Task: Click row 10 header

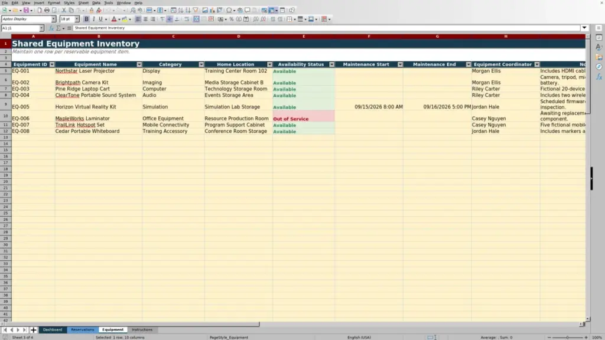Action: (5, 116)
